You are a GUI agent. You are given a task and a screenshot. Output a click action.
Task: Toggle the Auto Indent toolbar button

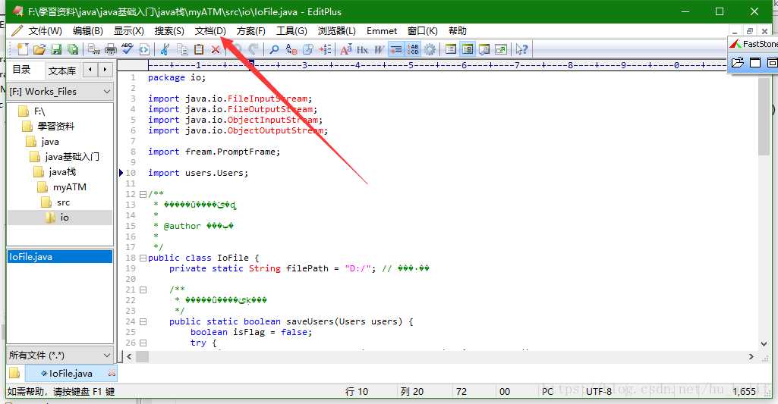(x=396, y=49)
